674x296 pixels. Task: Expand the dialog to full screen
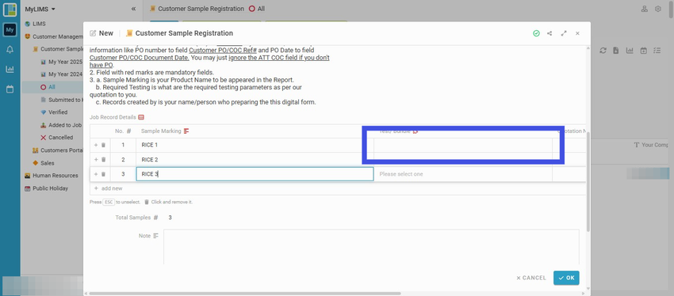click(564, 33)
